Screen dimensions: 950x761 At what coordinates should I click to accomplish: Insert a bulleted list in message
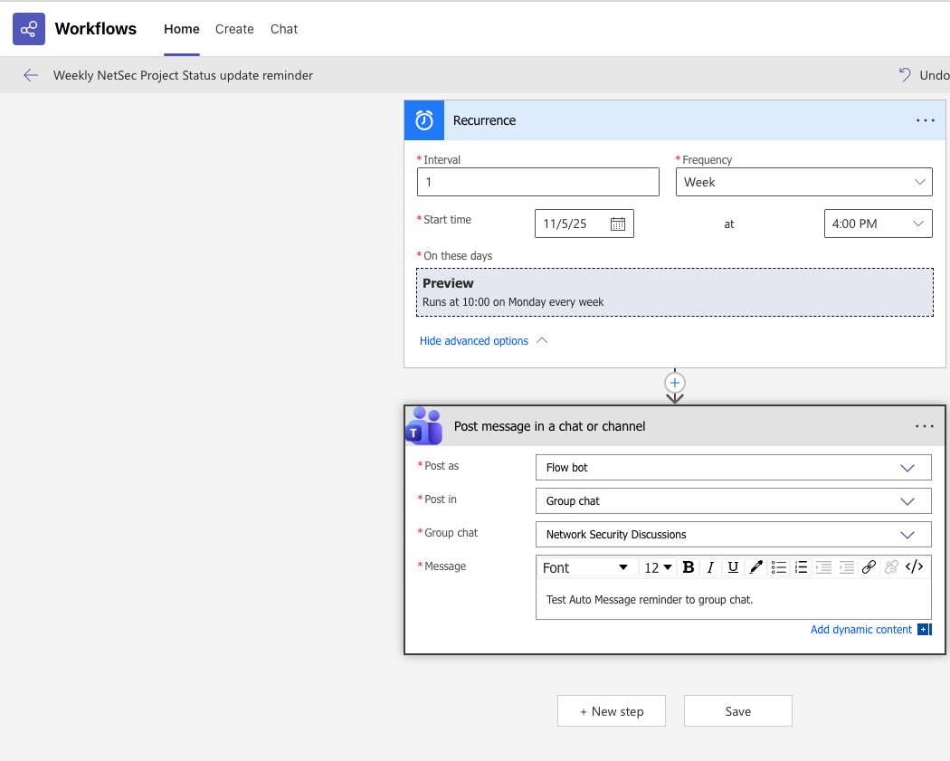778,567
